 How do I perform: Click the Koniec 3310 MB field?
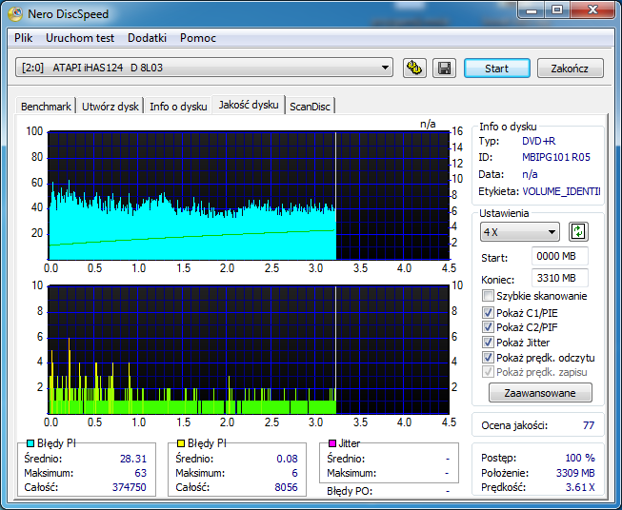560,278
